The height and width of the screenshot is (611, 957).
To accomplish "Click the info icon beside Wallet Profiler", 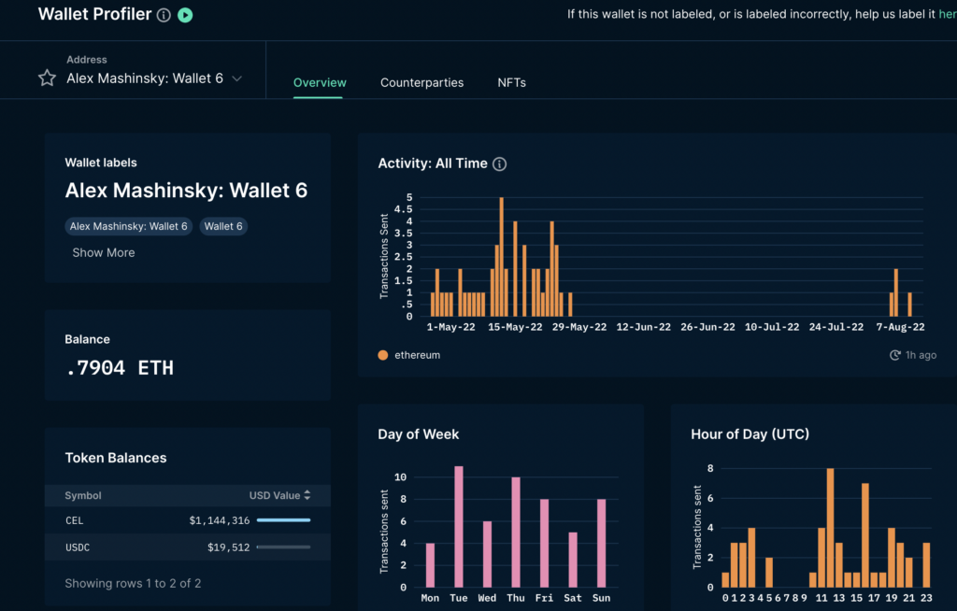I will click(x=164, y=16).
